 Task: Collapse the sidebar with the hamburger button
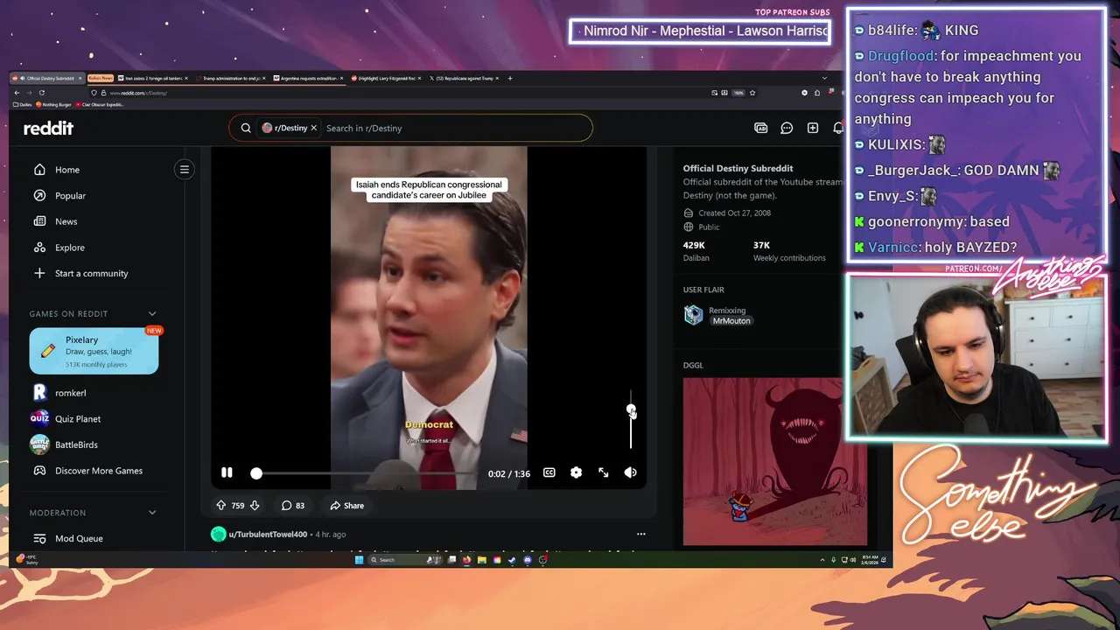pyautogui.click(x=185, y=169)
